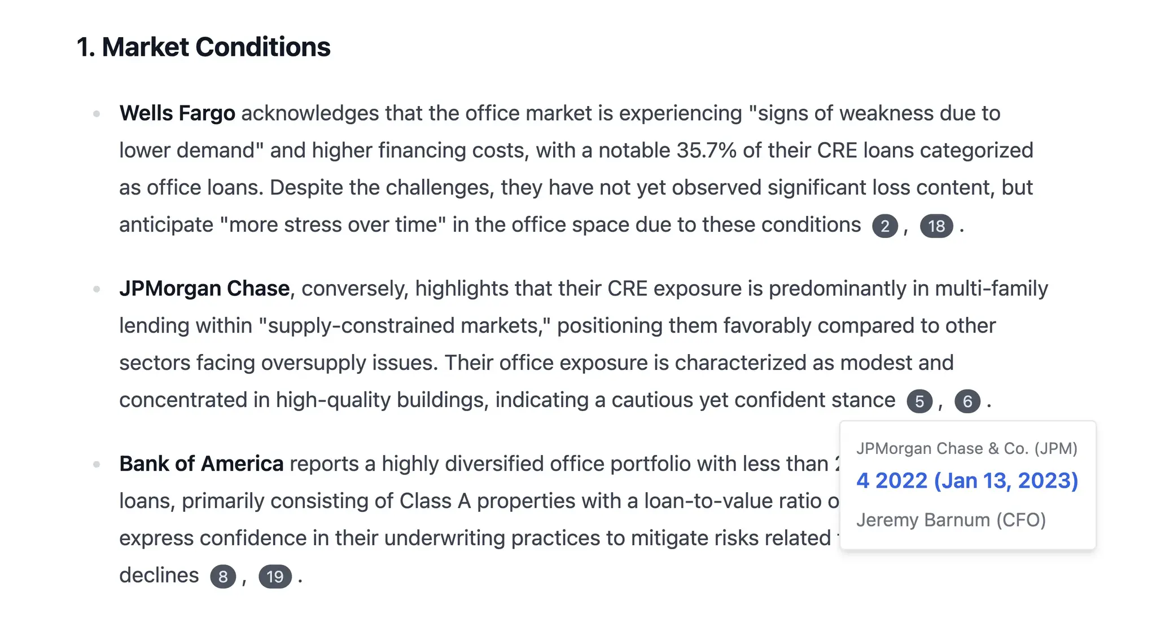Open citation badge 2 in Wells Fargo paragraph

coord(884,226)
